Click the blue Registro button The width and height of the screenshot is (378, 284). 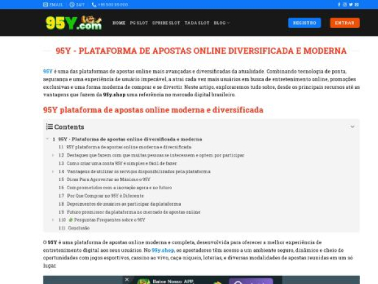tap(304, 23)
